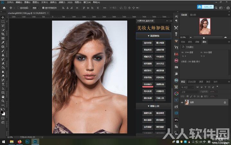
Task: Switch to the 历史记录 tab
Action: (192, 82)
